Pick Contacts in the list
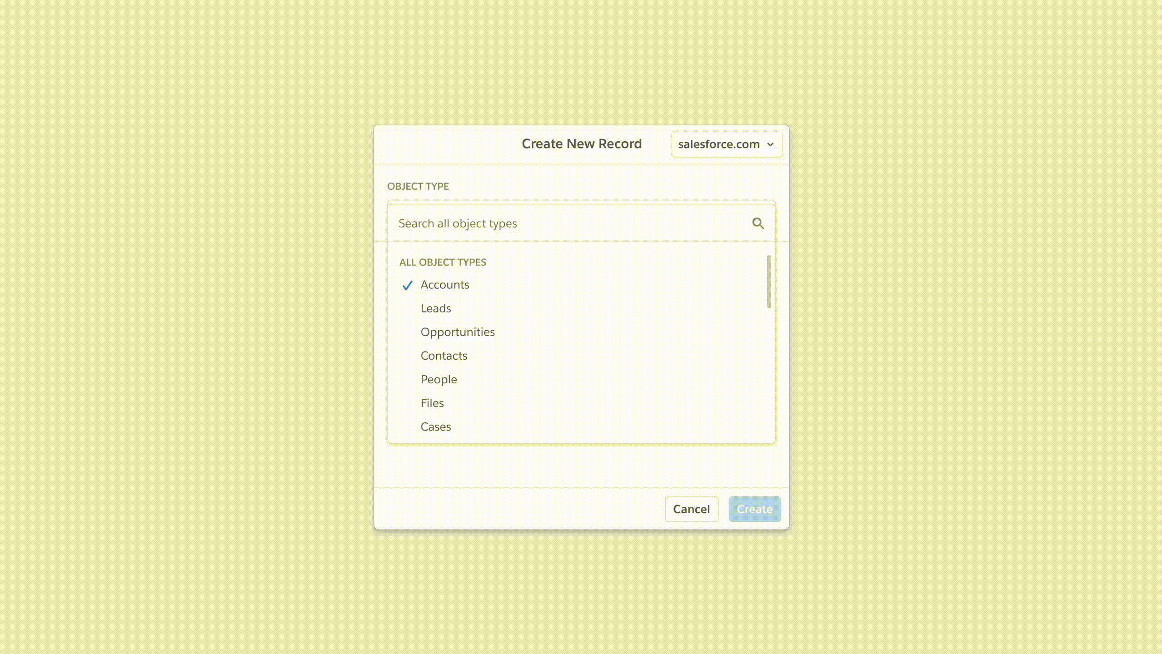The width and height of the screenshot is (1162, 654). click(x=444, y=356)
